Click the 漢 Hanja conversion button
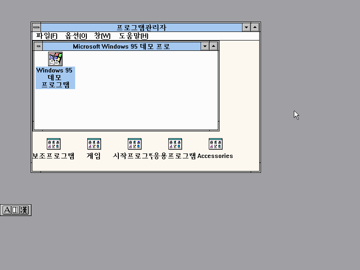The height and width of the screenshot is (270, 360). coord(24,210)
